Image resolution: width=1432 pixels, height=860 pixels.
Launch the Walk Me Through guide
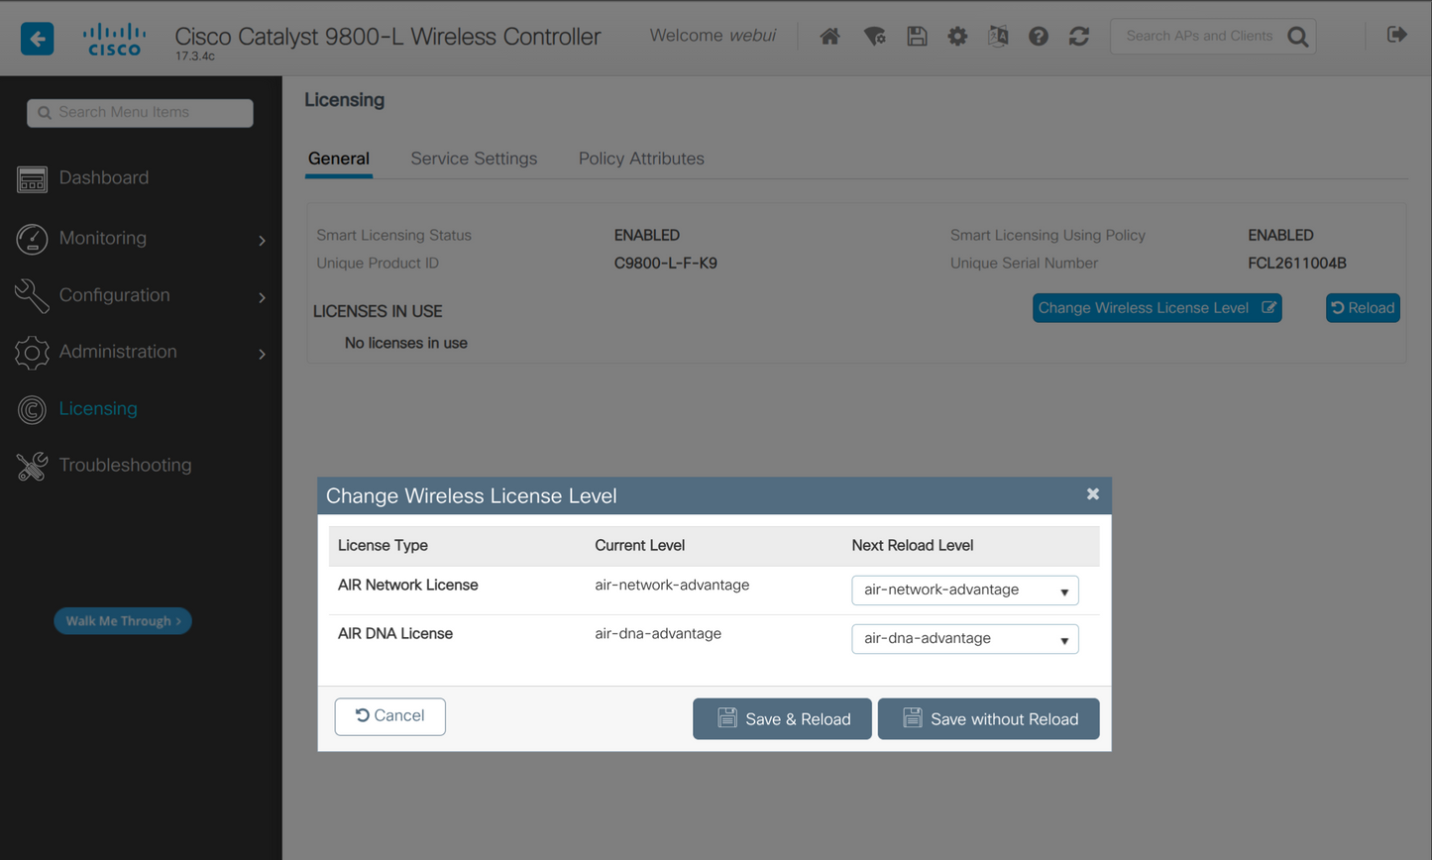tap(123, 621)
